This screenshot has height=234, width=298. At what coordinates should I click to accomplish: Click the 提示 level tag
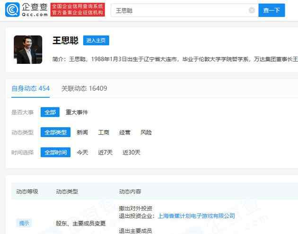tap(24, 223)
